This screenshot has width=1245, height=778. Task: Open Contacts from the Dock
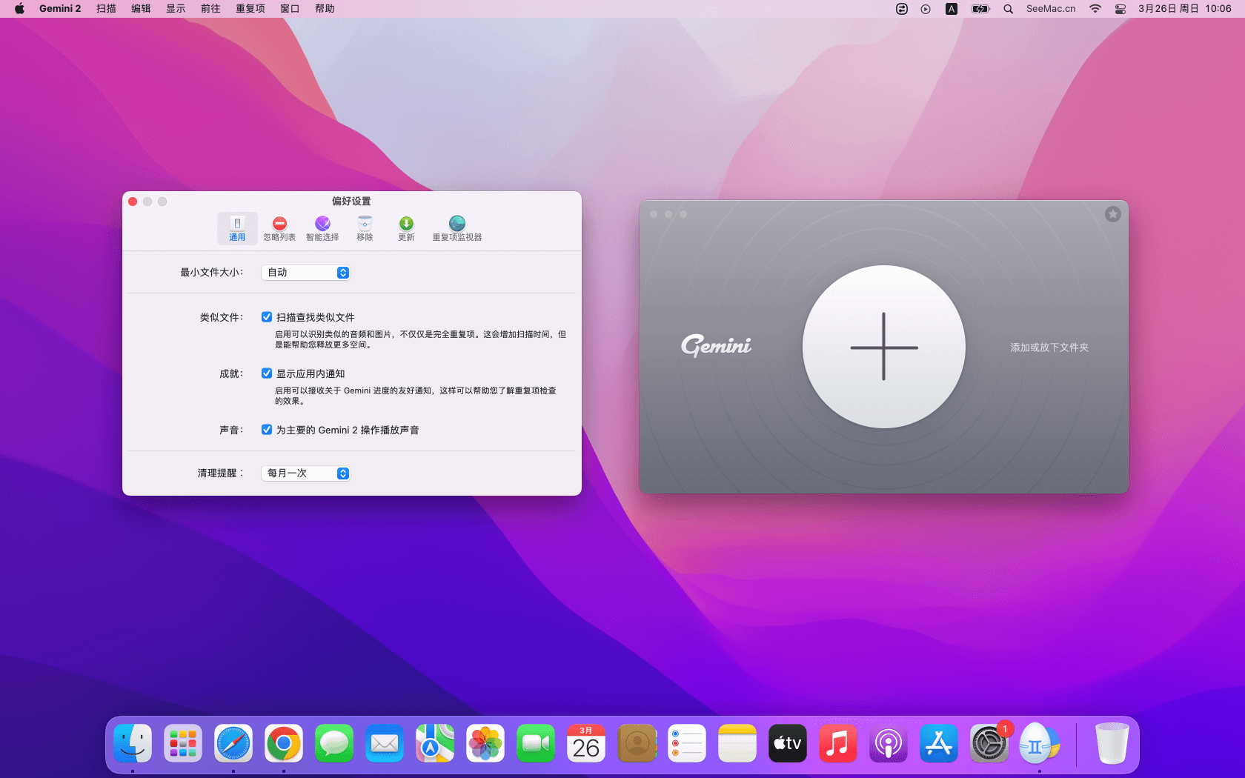coord(637,743)
